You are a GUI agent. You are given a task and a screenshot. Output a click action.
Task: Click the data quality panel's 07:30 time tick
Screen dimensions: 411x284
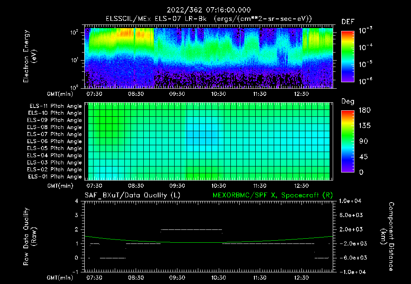(94, 278)
